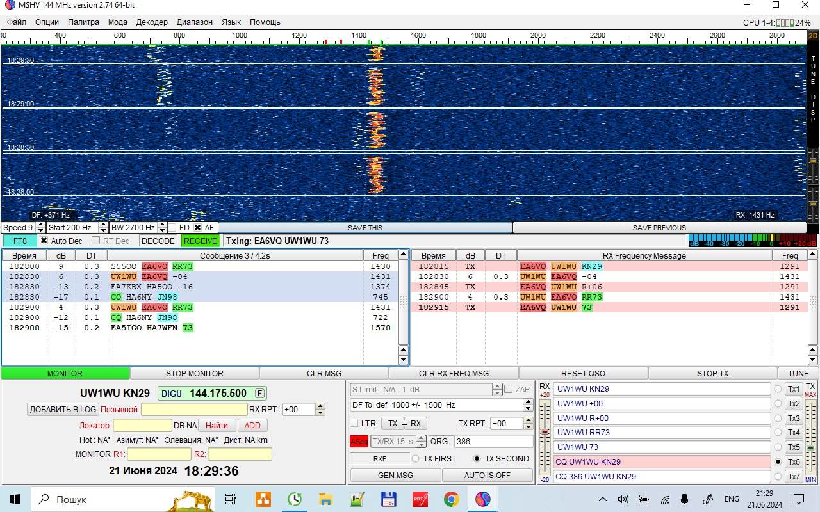Click the Локатор input field
The width and height of the screenshot is (820, 512).
pyautogui.click(x=142, y=425)
